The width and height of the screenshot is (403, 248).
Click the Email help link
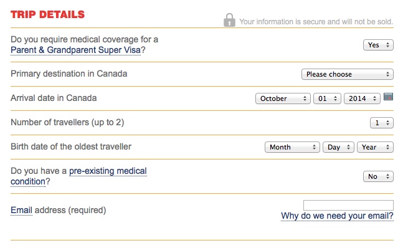point(21,210)
